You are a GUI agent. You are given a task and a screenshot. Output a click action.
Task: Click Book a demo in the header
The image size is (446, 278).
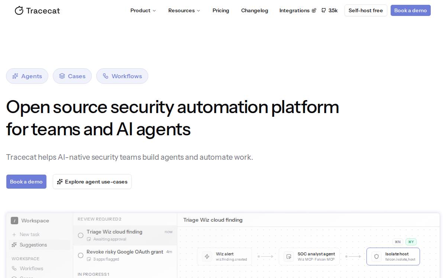pyautogui.click(x=410, y=10)
